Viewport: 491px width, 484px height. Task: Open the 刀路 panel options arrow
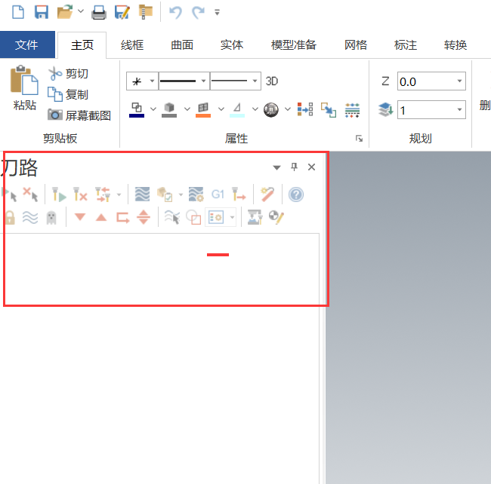tap(276, 167)
